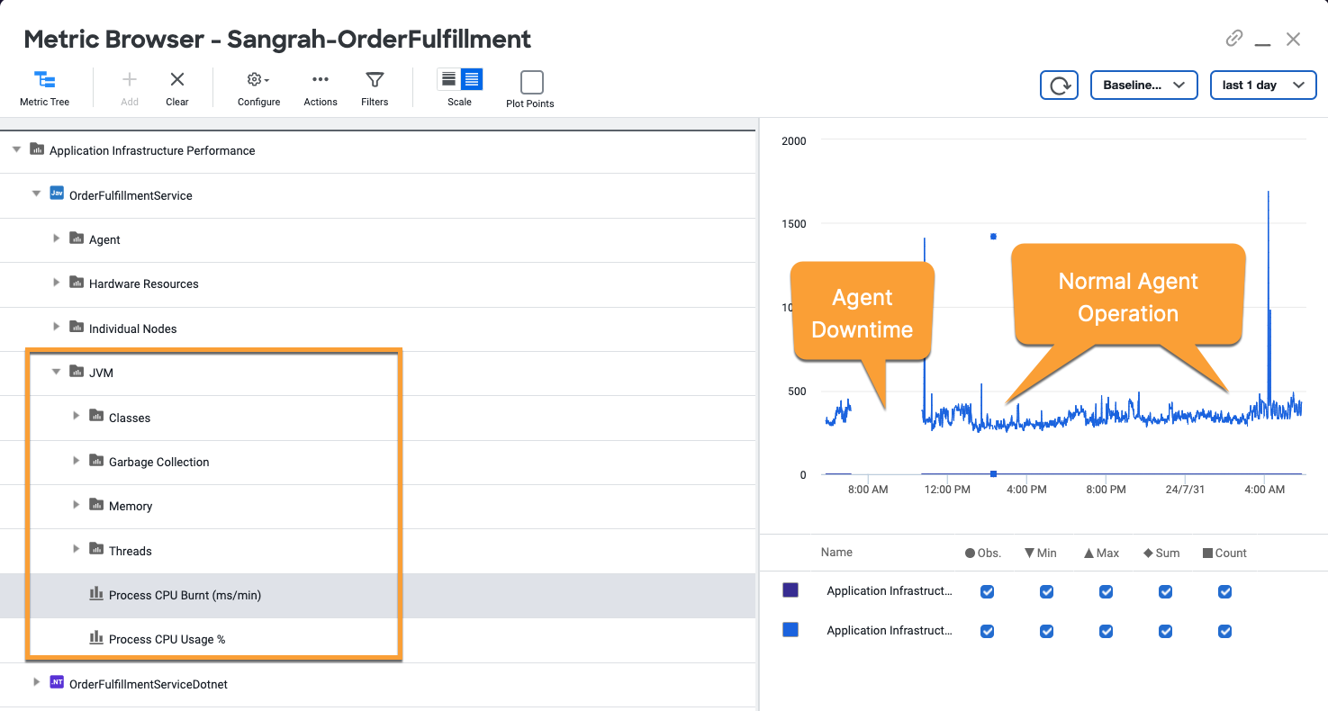Uncheck Obs. checkbox for first metric row

(988, 592)
